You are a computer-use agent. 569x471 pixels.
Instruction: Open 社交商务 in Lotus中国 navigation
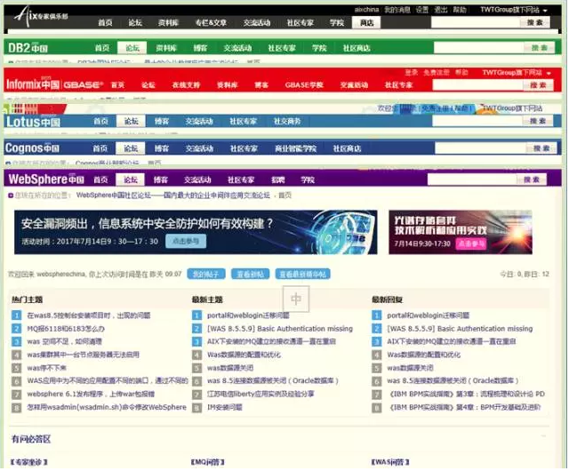pyautogui.click(x=287, y=121)
